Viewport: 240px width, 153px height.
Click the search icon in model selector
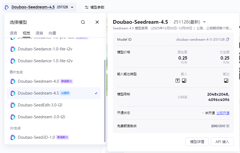(83, 22)
